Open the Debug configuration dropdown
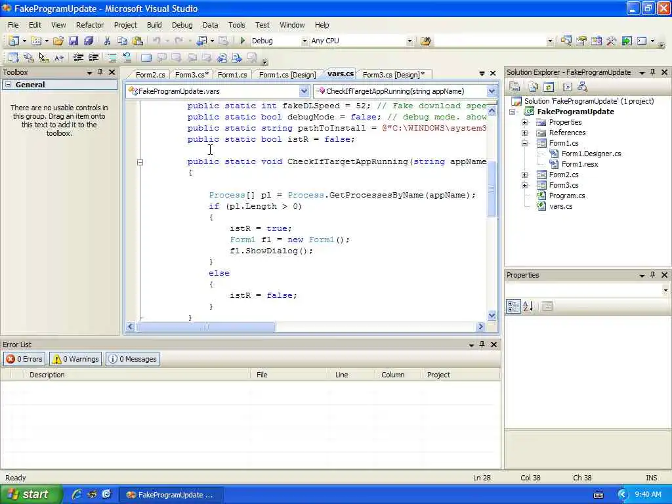672x504 pixels. (x=304, y=41)
